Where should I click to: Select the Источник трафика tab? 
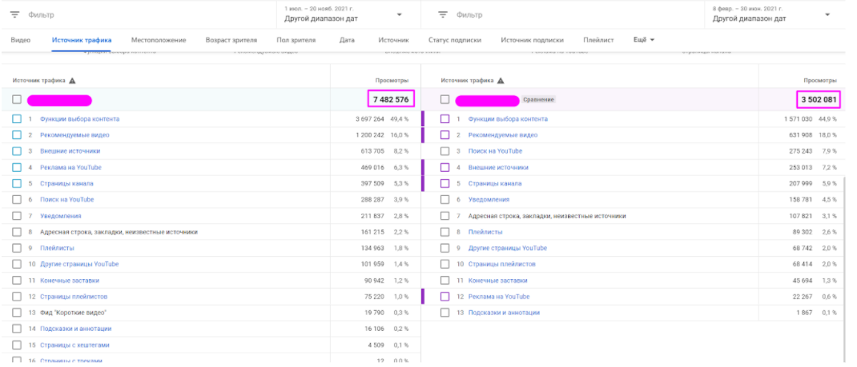(x=82, y=40)
